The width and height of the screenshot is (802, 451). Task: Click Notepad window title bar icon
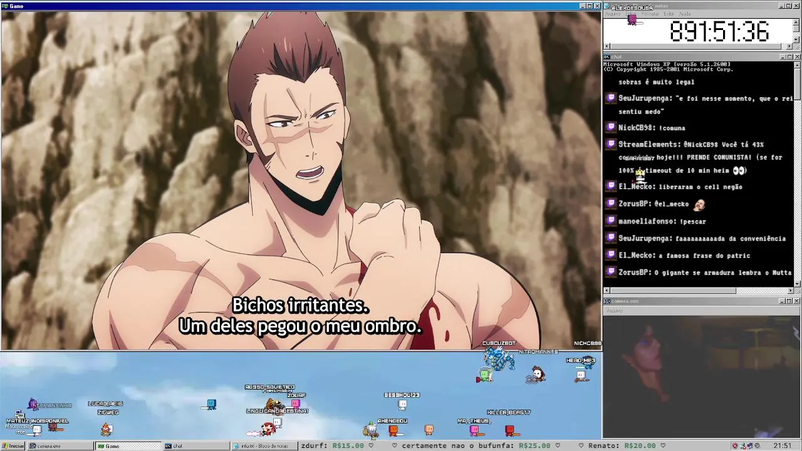[607, 6]
